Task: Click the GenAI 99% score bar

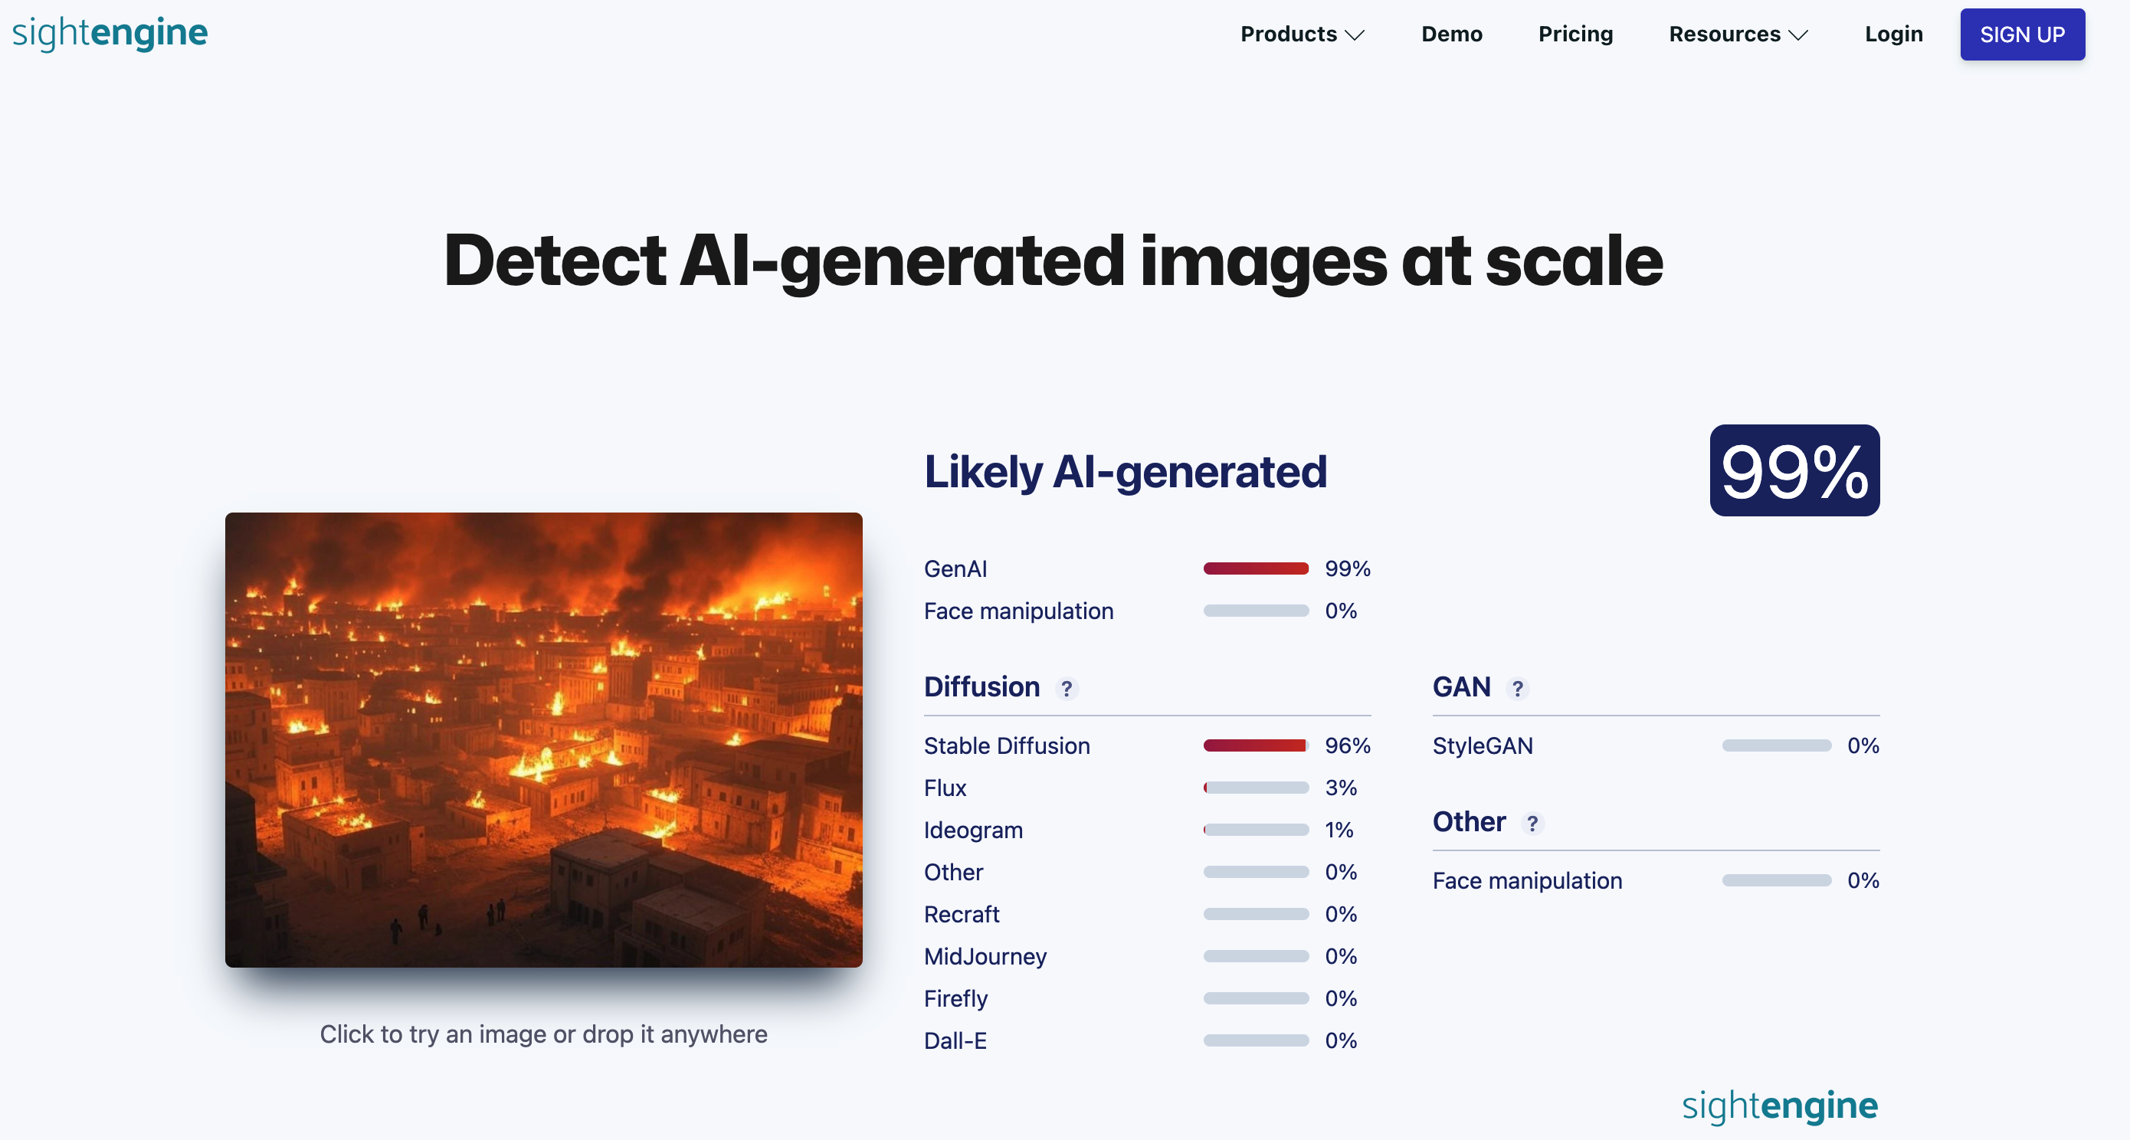Action: click(1255, 568)
